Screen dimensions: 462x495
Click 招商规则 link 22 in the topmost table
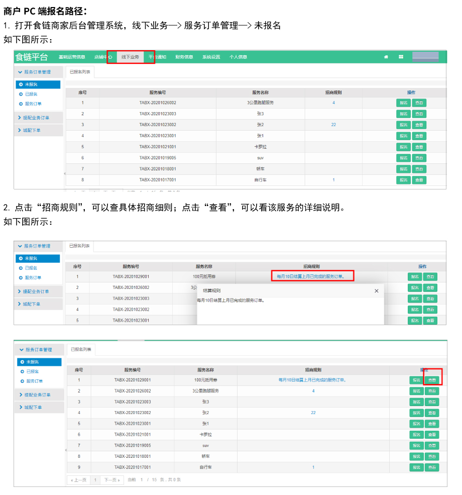(x=333, y=125)
